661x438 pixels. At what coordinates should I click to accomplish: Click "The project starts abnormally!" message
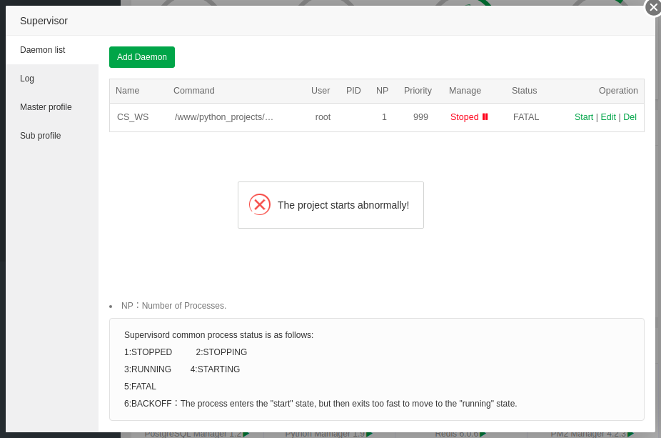343,205
